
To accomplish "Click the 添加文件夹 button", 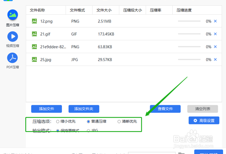I will click(x=84, y=109).
